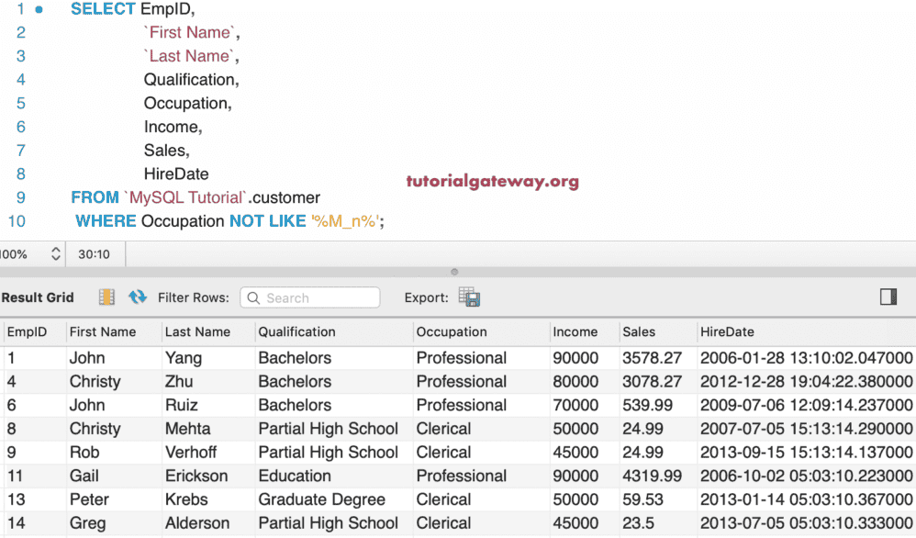This screenshot has width=916, height=538.
Task: Click the 30:10 cursor position indicator
Action: (96, 254)
